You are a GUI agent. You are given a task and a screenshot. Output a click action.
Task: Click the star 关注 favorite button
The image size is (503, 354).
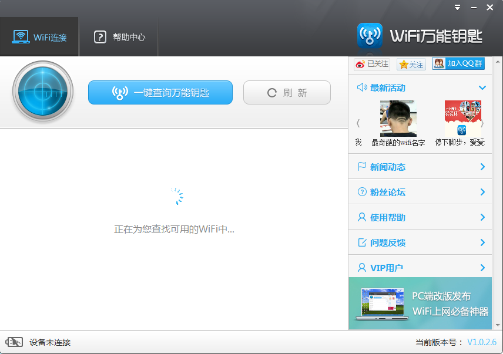point(411,65)
